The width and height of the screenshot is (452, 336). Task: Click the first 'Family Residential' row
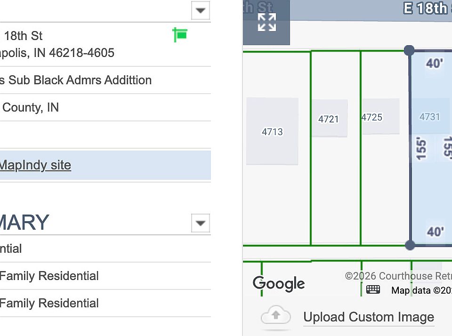click(49, 276)
